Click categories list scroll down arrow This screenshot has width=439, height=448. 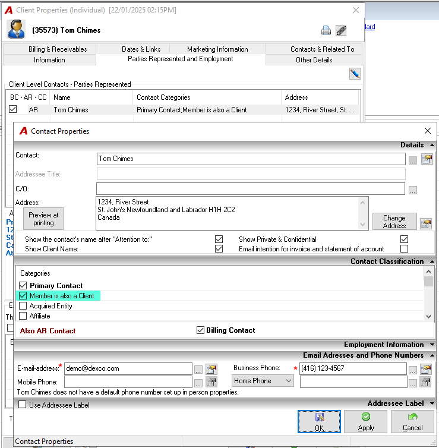pyautogui.click(x=428, y=317)
